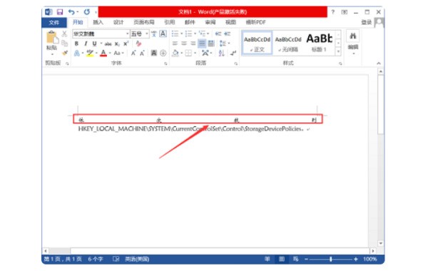Toggle Italic formatting
The height and width of the screenshot is (271, 428).
pyautogui.click(x=86, y=44)
